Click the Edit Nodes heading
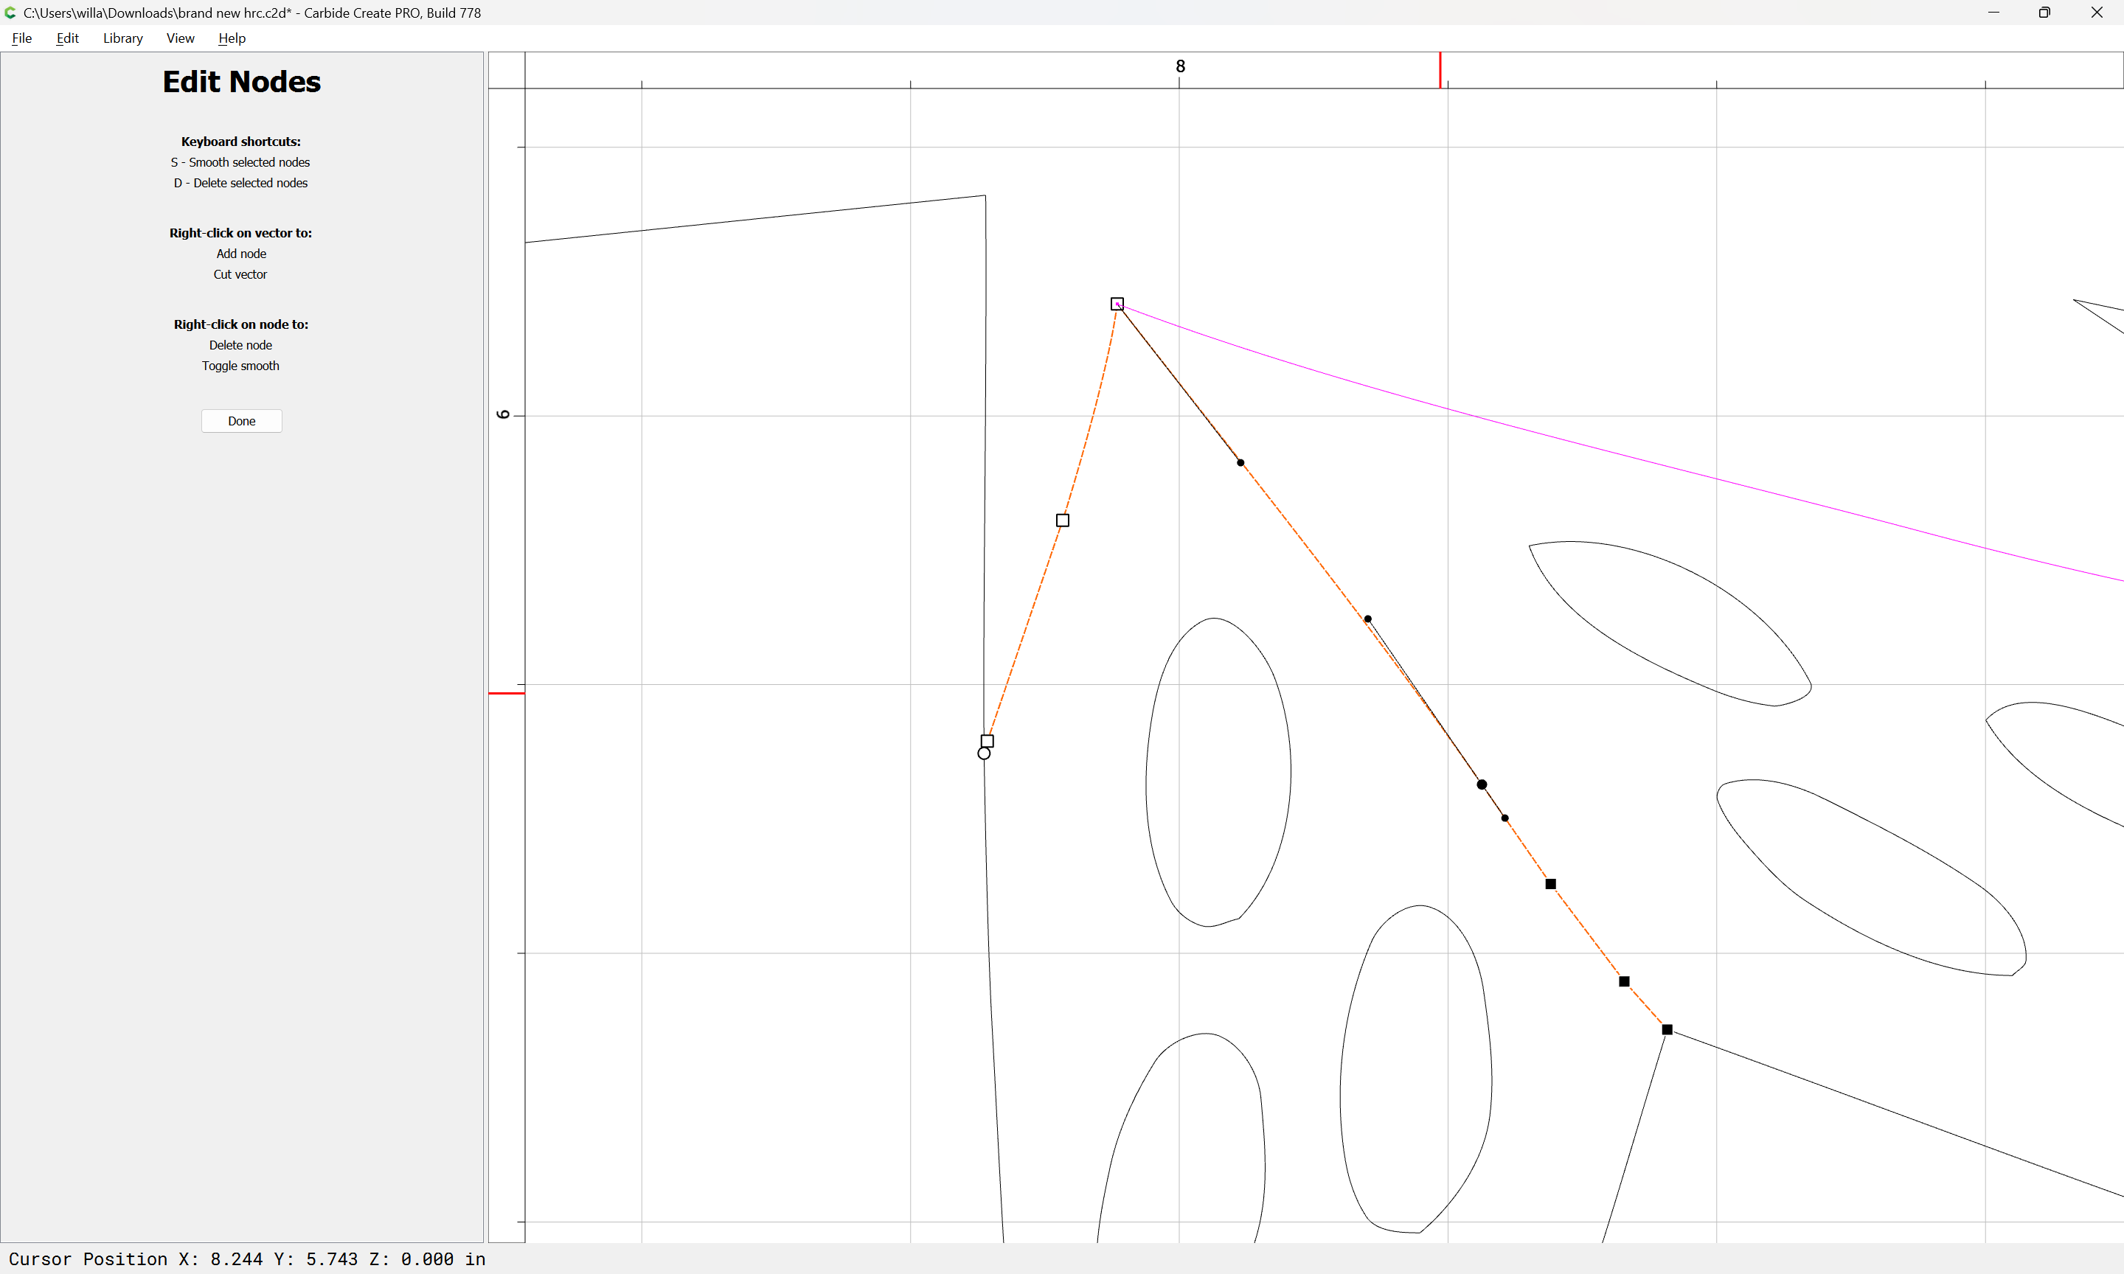The image size is (2124, 1274). (241, 82)
